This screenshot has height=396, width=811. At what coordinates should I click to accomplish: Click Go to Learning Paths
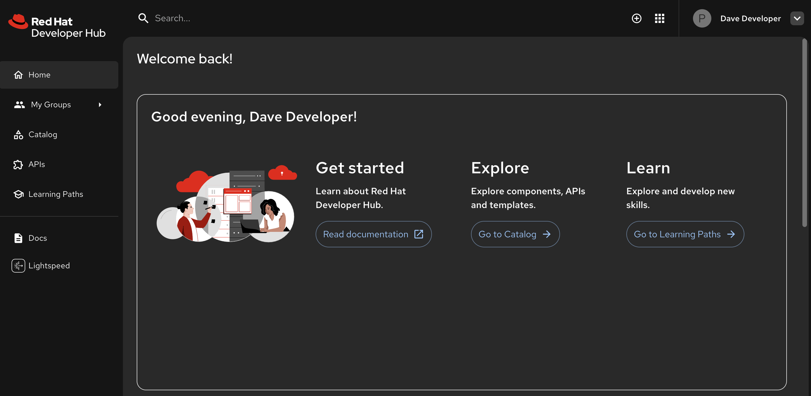pos(685,234)
